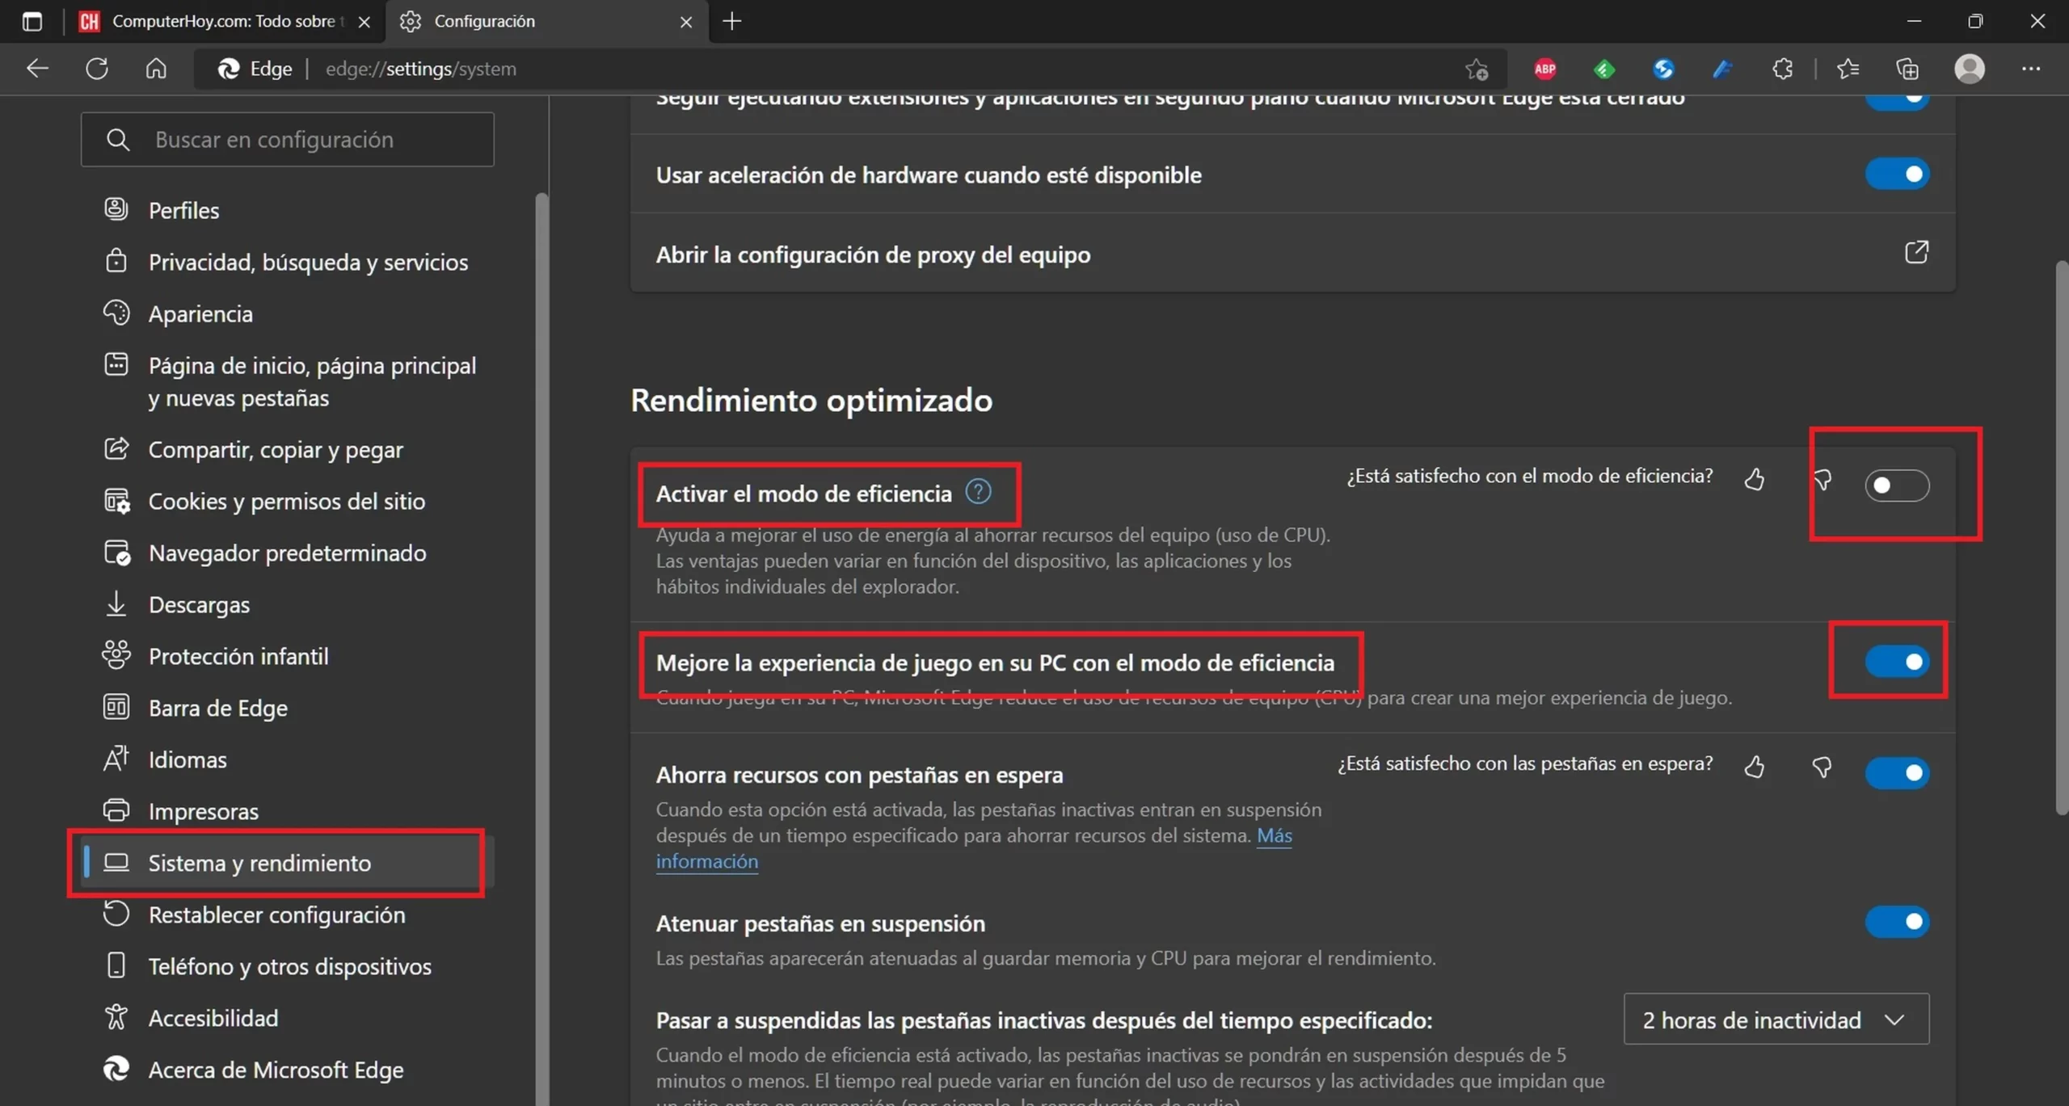The image size is (2069, 1106).
Task: Close the Configuración tab
Action: pyautogui.click(x=685, y=22)
